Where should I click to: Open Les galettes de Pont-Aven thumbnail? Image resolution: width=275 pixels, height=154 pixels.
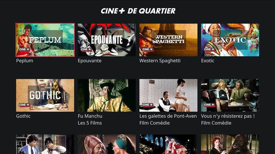168,95
